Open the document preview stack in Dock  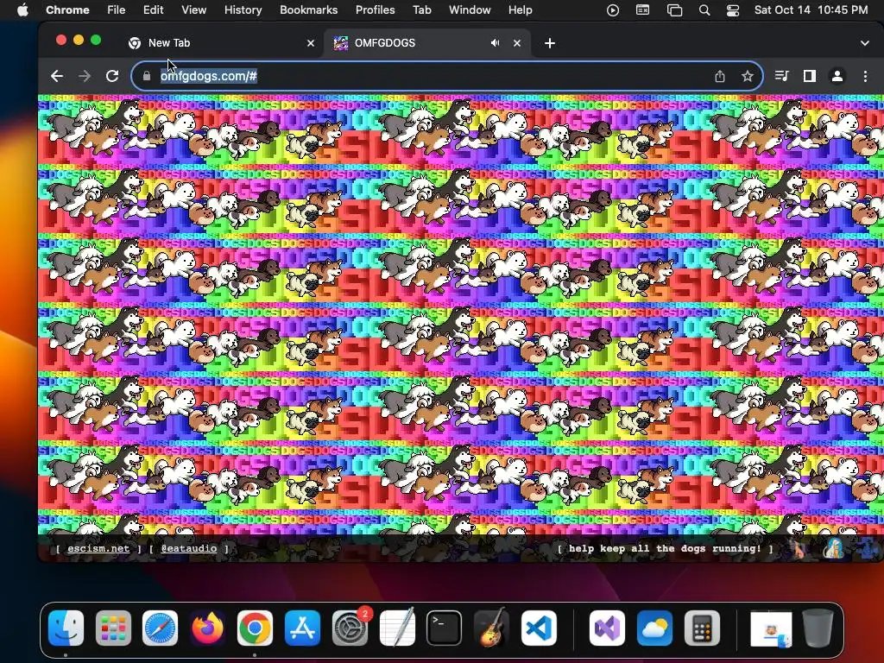tap(771, 628)
